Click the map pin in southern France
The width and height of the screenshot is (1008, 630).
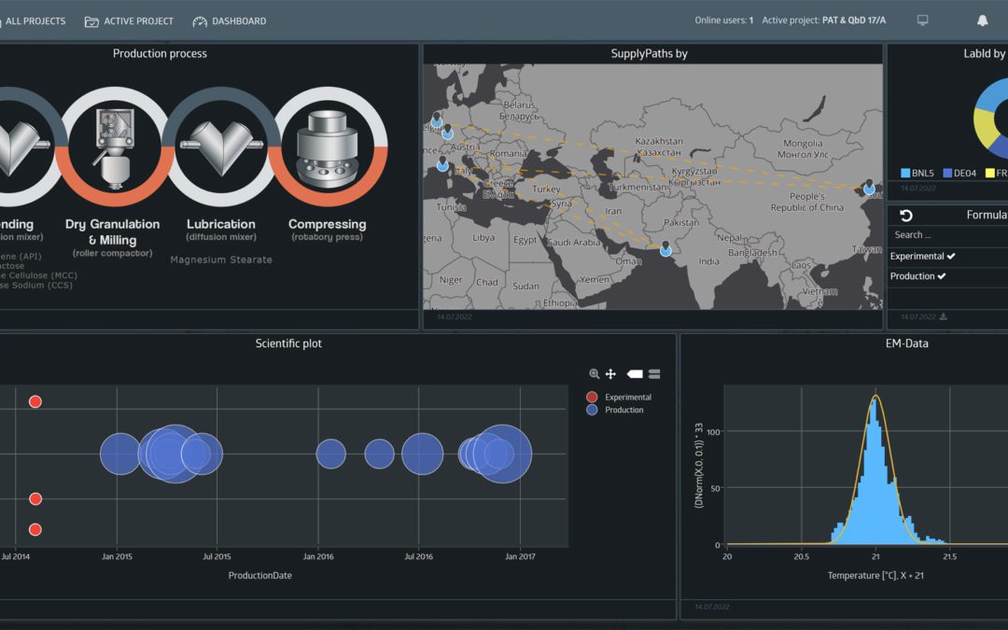(x=442, y=163)
